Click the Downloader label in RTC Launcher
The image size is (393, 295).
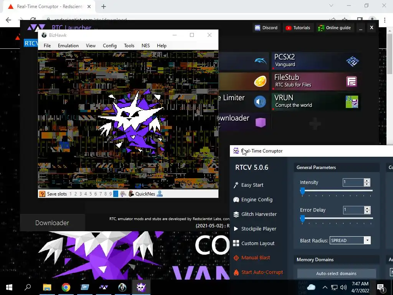point(52,223)
